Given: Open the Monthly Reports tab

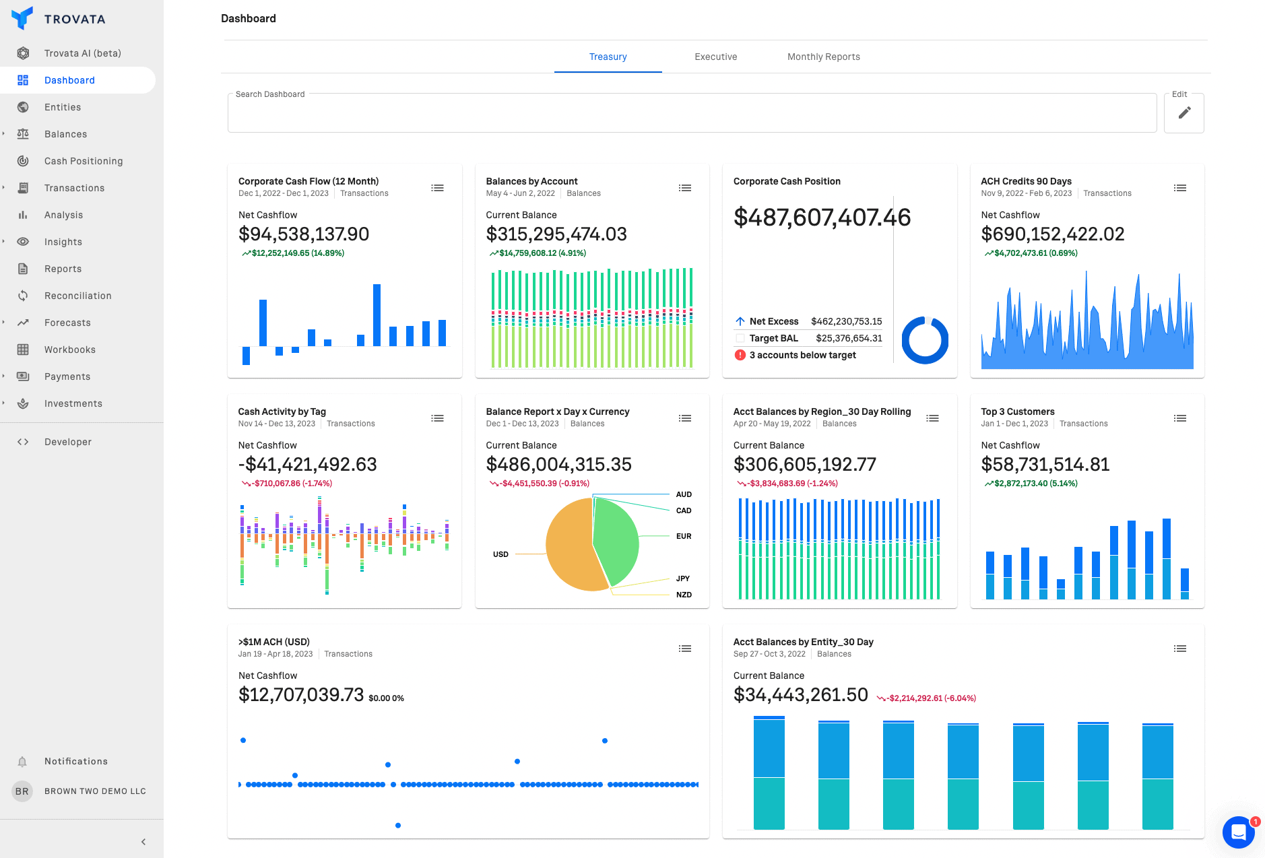Looking at the screenshot, I should click(823, 57).
